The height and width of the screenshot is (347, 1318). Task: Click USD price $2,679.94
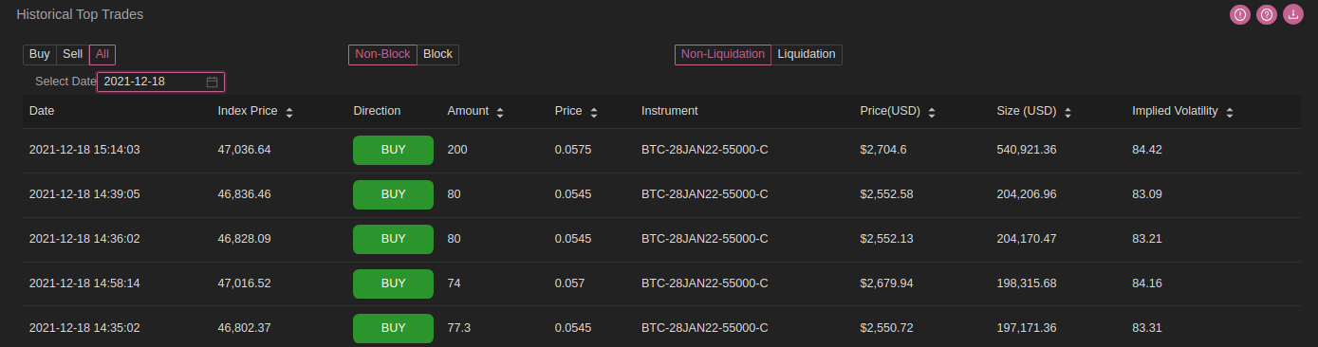click(886, 283)
